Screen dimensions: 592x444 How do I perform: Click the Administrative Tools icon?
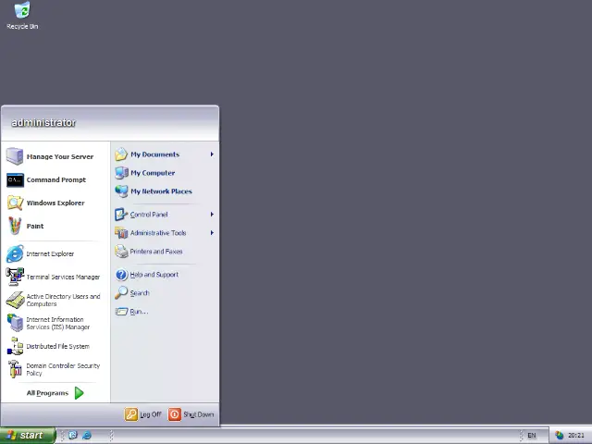[121, 233]
